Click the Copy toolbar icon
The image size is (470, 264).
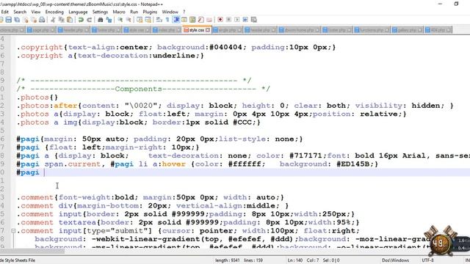(x=62, y=20)
